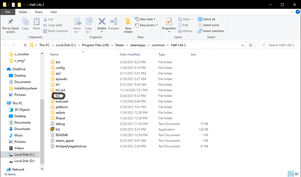The width and height of the screenshot is (301, 177).
Task: Switch to the Share ribbon tab
Action: point(39,12)
